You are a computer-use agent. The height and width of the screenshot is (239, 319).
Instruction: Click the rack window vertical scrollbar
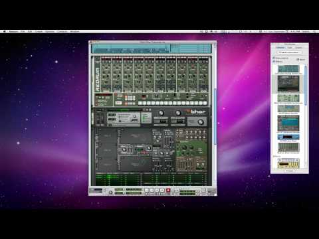click(x=215, y=116)
